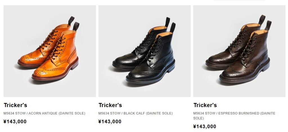Viewport: 288px width, 132px height.
Task: Click Tricker's brand name above Espresso Burnished
Action: pyautogui.click(x=205, y=105)
